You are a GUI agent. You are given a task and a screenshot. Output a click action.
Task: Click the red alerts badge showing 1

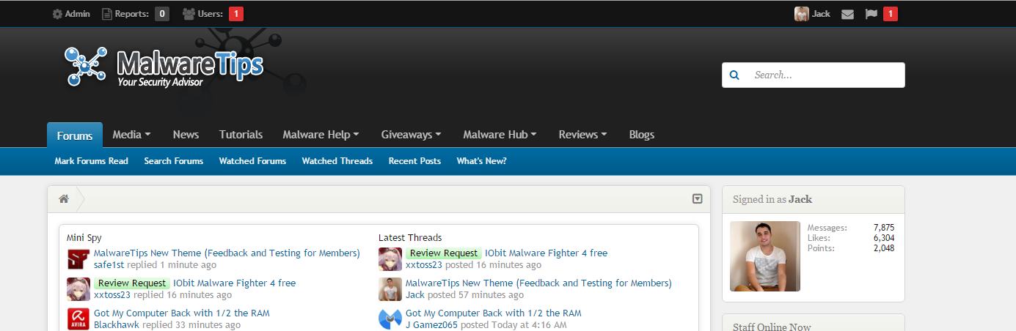click(x=890, y=14)
